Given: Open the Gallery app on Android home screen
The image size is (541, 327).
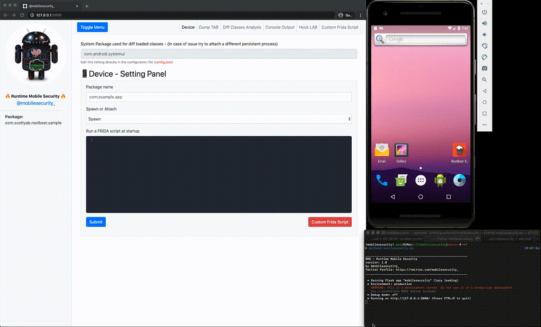Looking at the screenshot, I should coord(401,151).
